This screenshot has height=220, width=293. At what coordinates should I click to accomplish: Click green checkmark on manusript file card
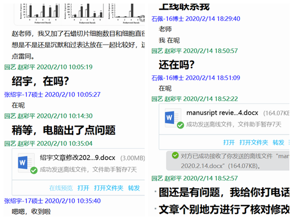[180, 125]
